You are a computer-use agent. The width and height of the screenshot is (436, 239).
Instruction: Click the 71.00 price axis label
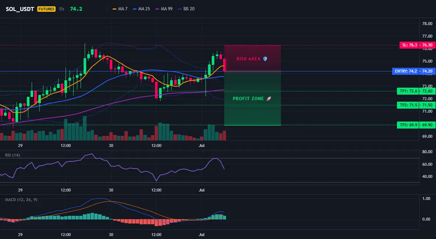coord(427,111)
